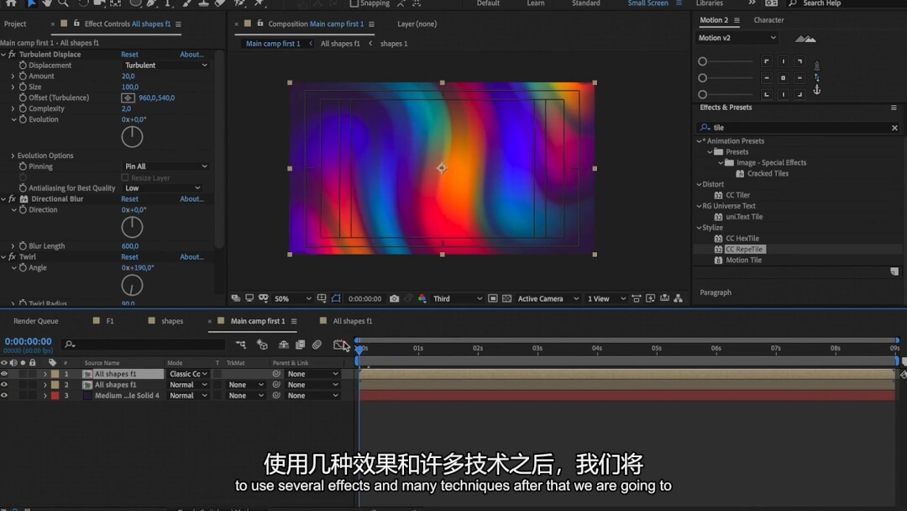Reset the Directional Blur effect
The width and height of the screenshot is (907, 511).
click(x=129, y=199)
